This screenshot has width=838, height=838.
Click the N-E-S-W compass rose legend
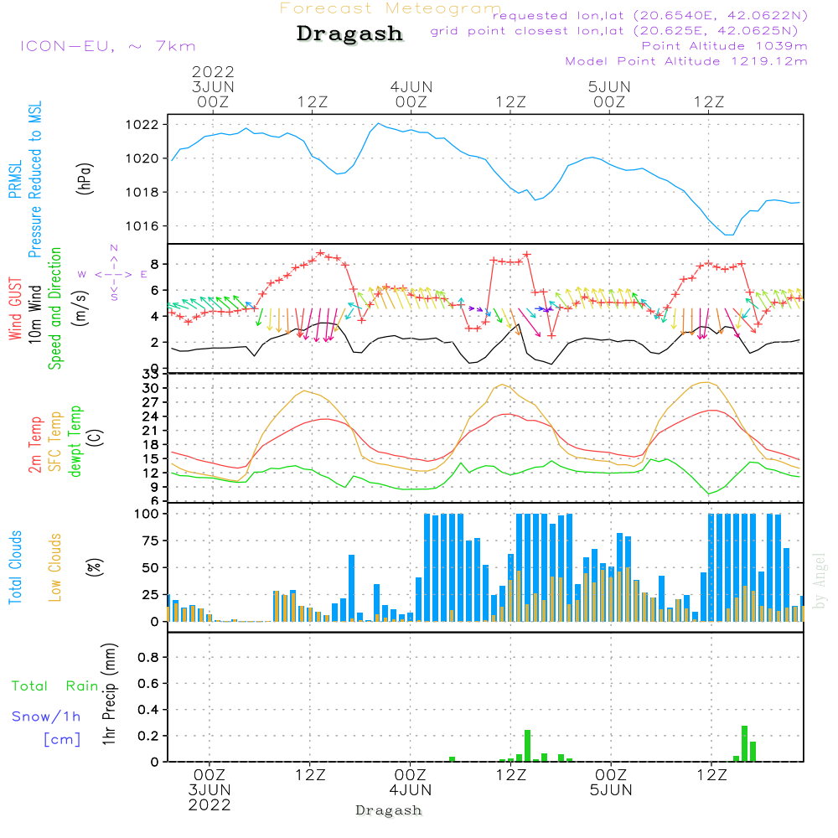(x=113, y=274)
